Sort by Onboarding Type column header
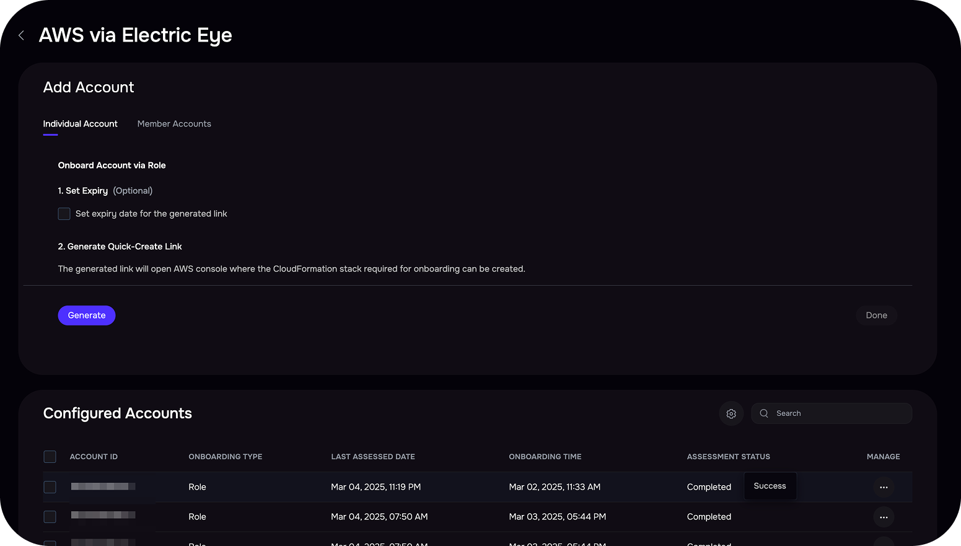961x546 pixels. click(x=226, y=457)
